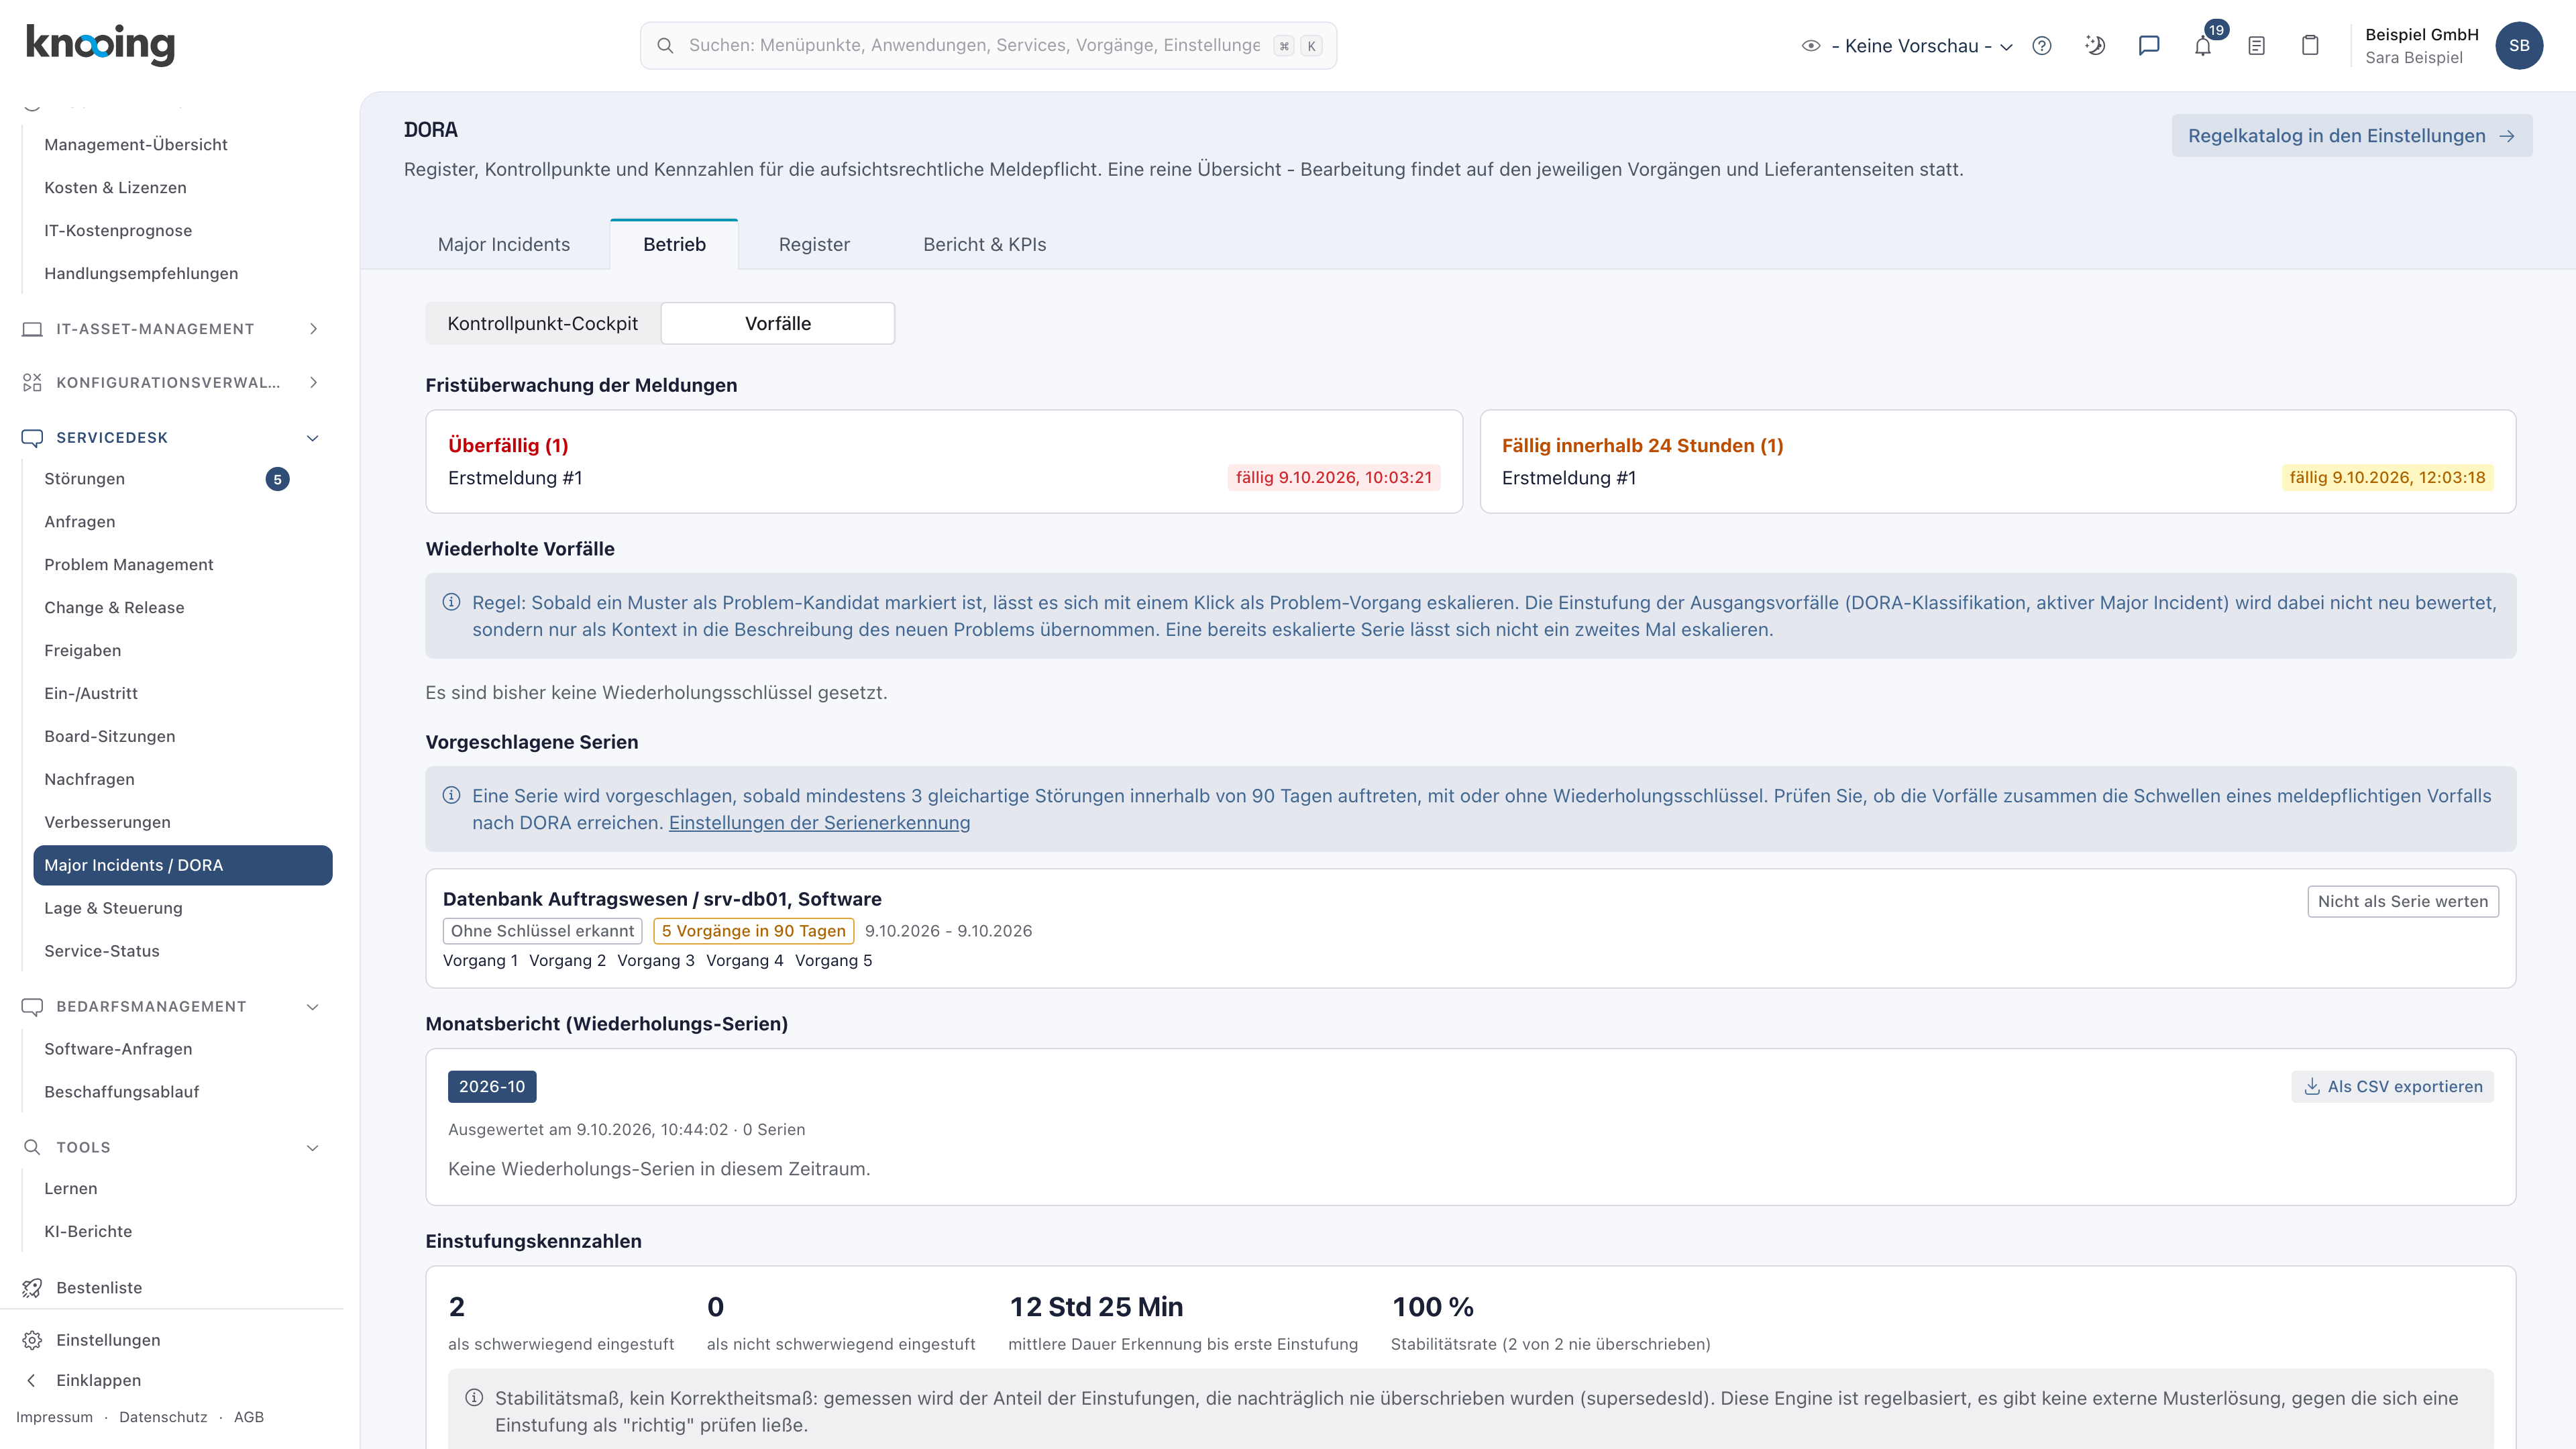Open the clipboard icon in header

click(x=2310, y=46)
